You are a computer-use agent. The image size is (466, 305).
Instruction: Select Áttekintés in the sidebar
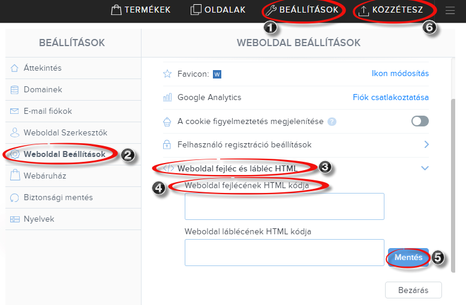click(x=73, y=68)
